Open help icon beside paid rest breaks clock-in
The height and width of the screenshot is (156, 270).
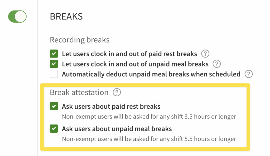click(205, 54)
